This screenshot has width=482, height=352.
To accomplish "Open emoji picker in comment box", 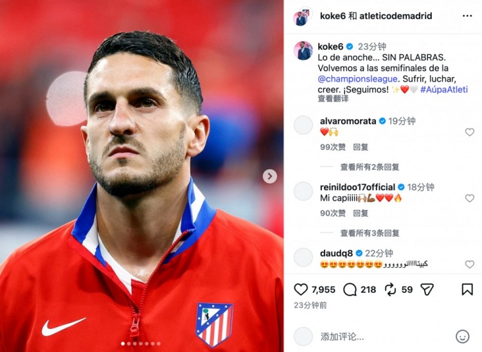I will [x=462, y=337].
